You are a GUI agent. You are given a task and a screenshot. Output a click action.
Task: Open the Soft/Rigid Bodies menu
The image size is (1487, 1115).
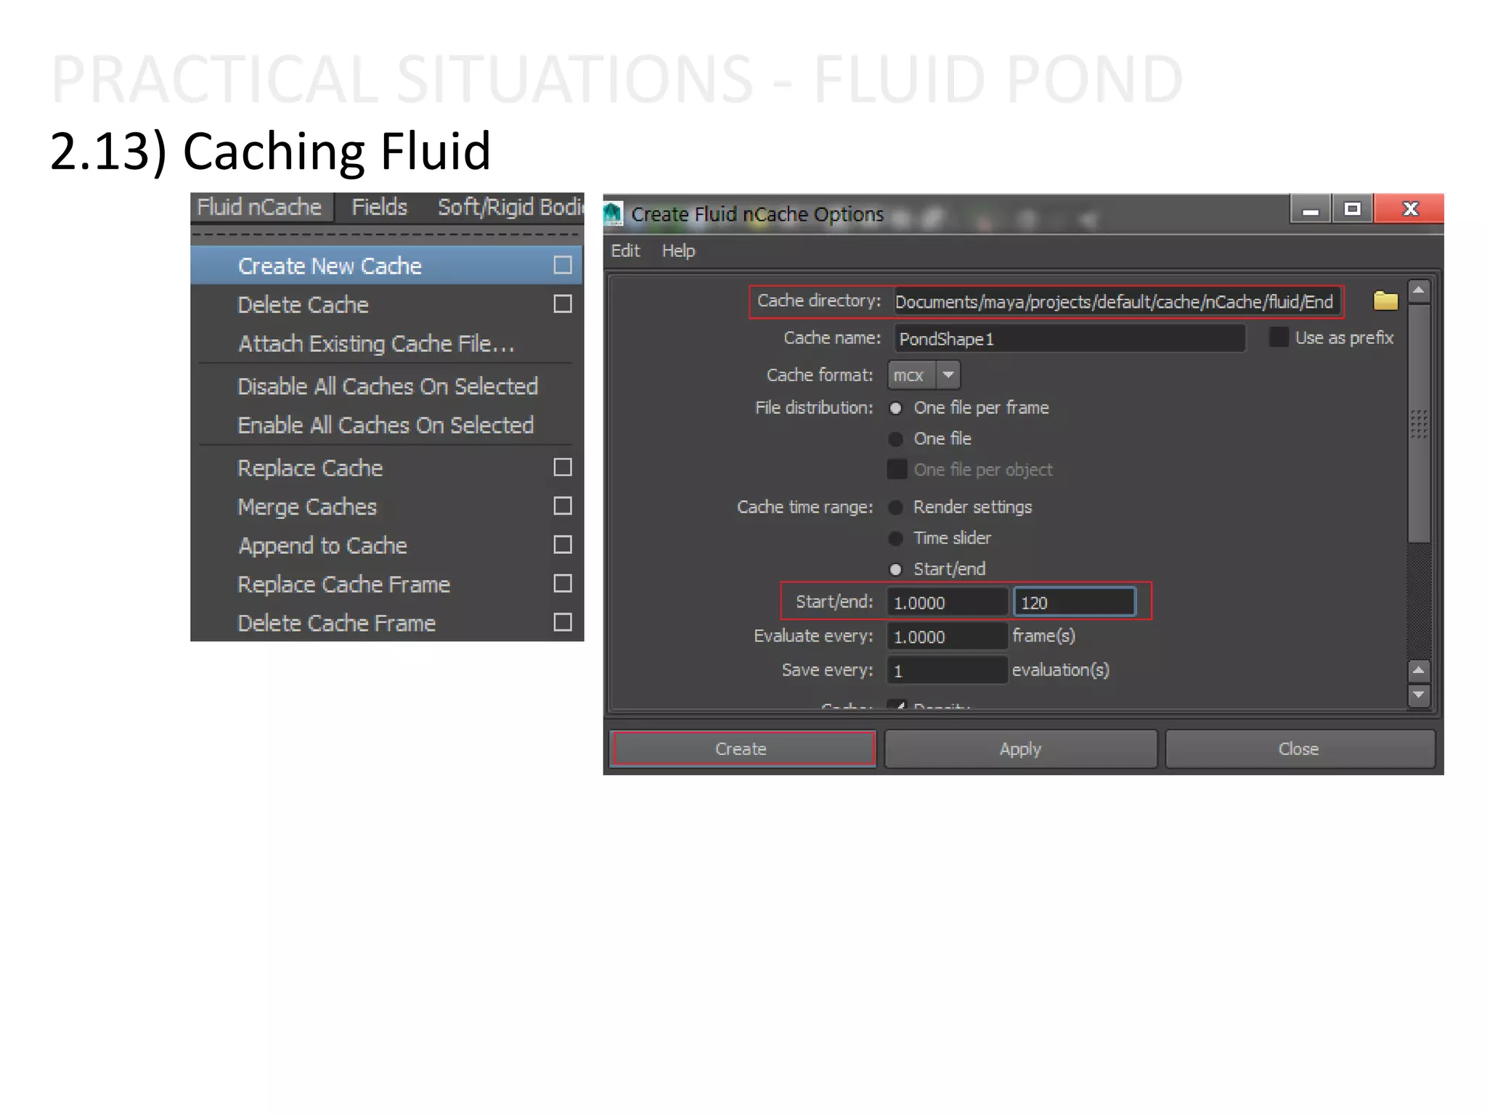tap(510, 207)
